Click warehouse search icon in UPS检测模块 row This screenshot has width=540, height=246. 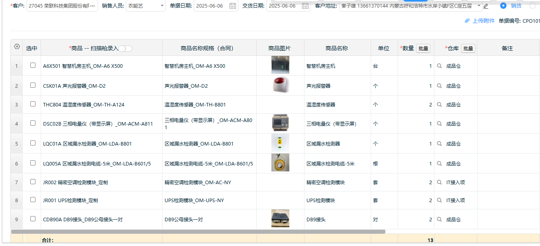point(440,200)
